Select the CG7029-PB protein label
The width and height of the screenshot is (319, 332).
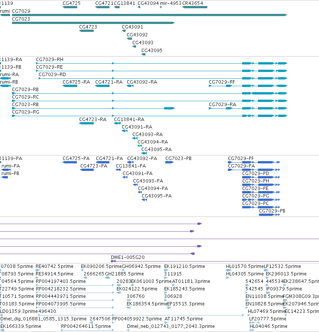tap(272, 211)
